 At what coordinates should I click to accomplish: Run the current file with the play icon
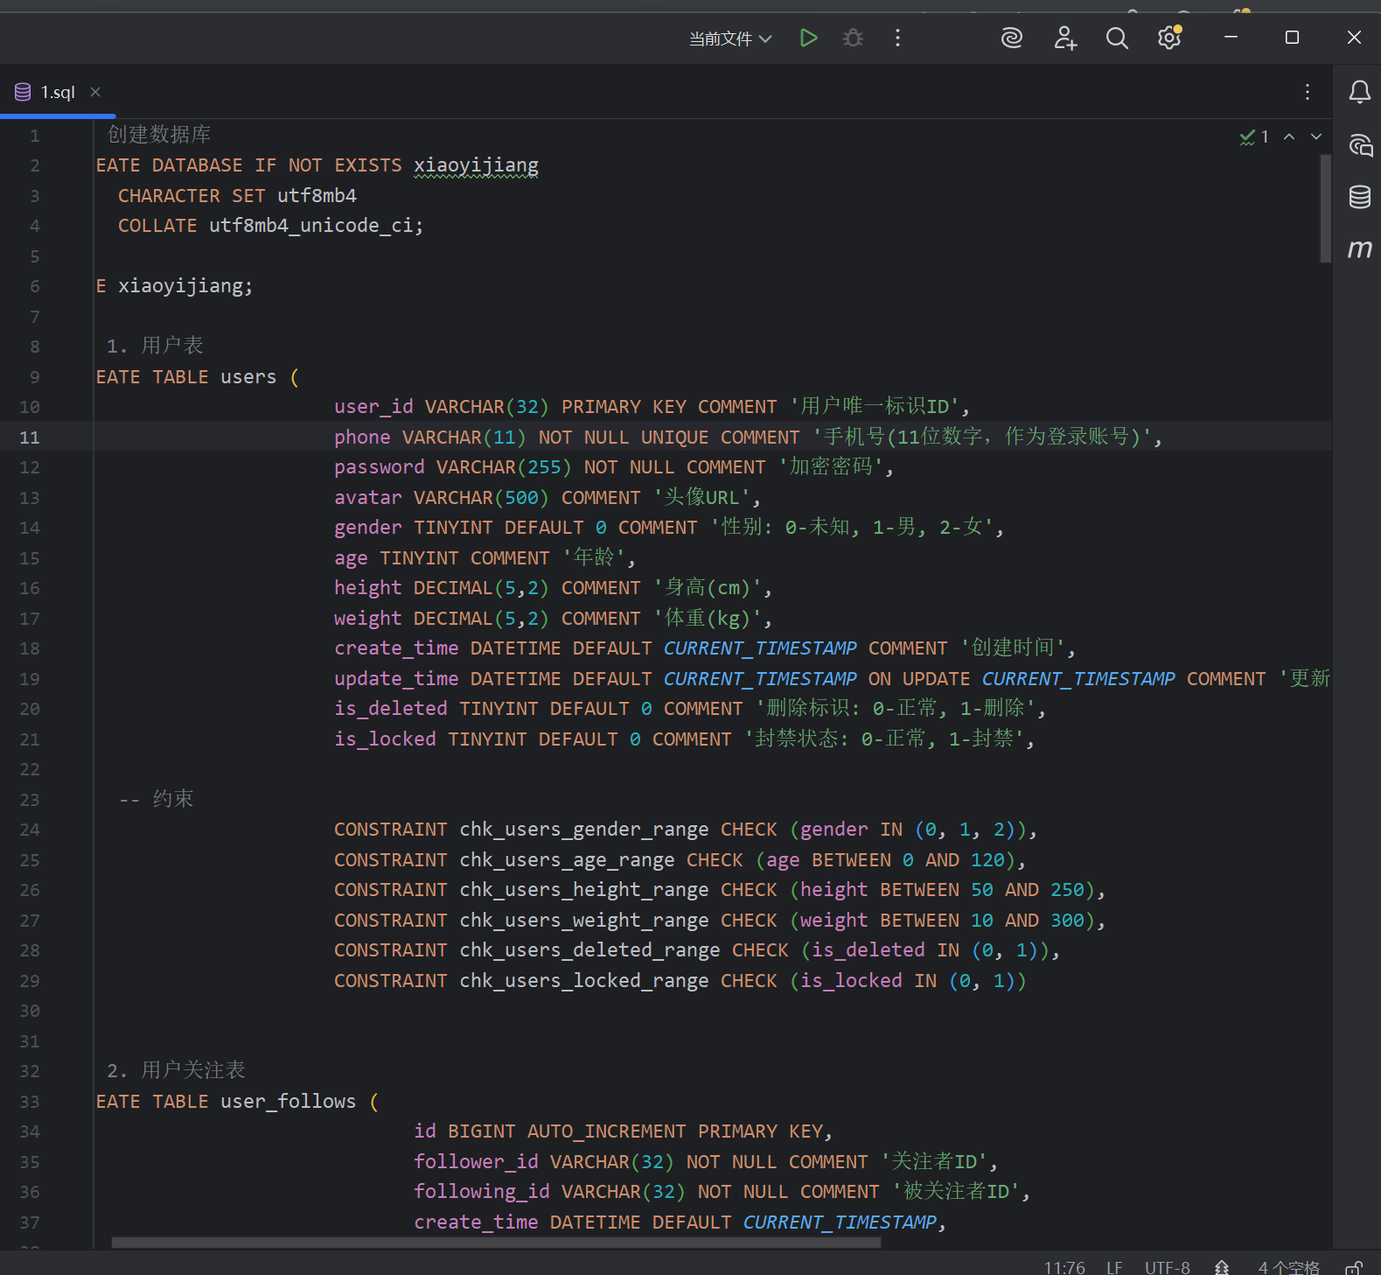(808, 38)
